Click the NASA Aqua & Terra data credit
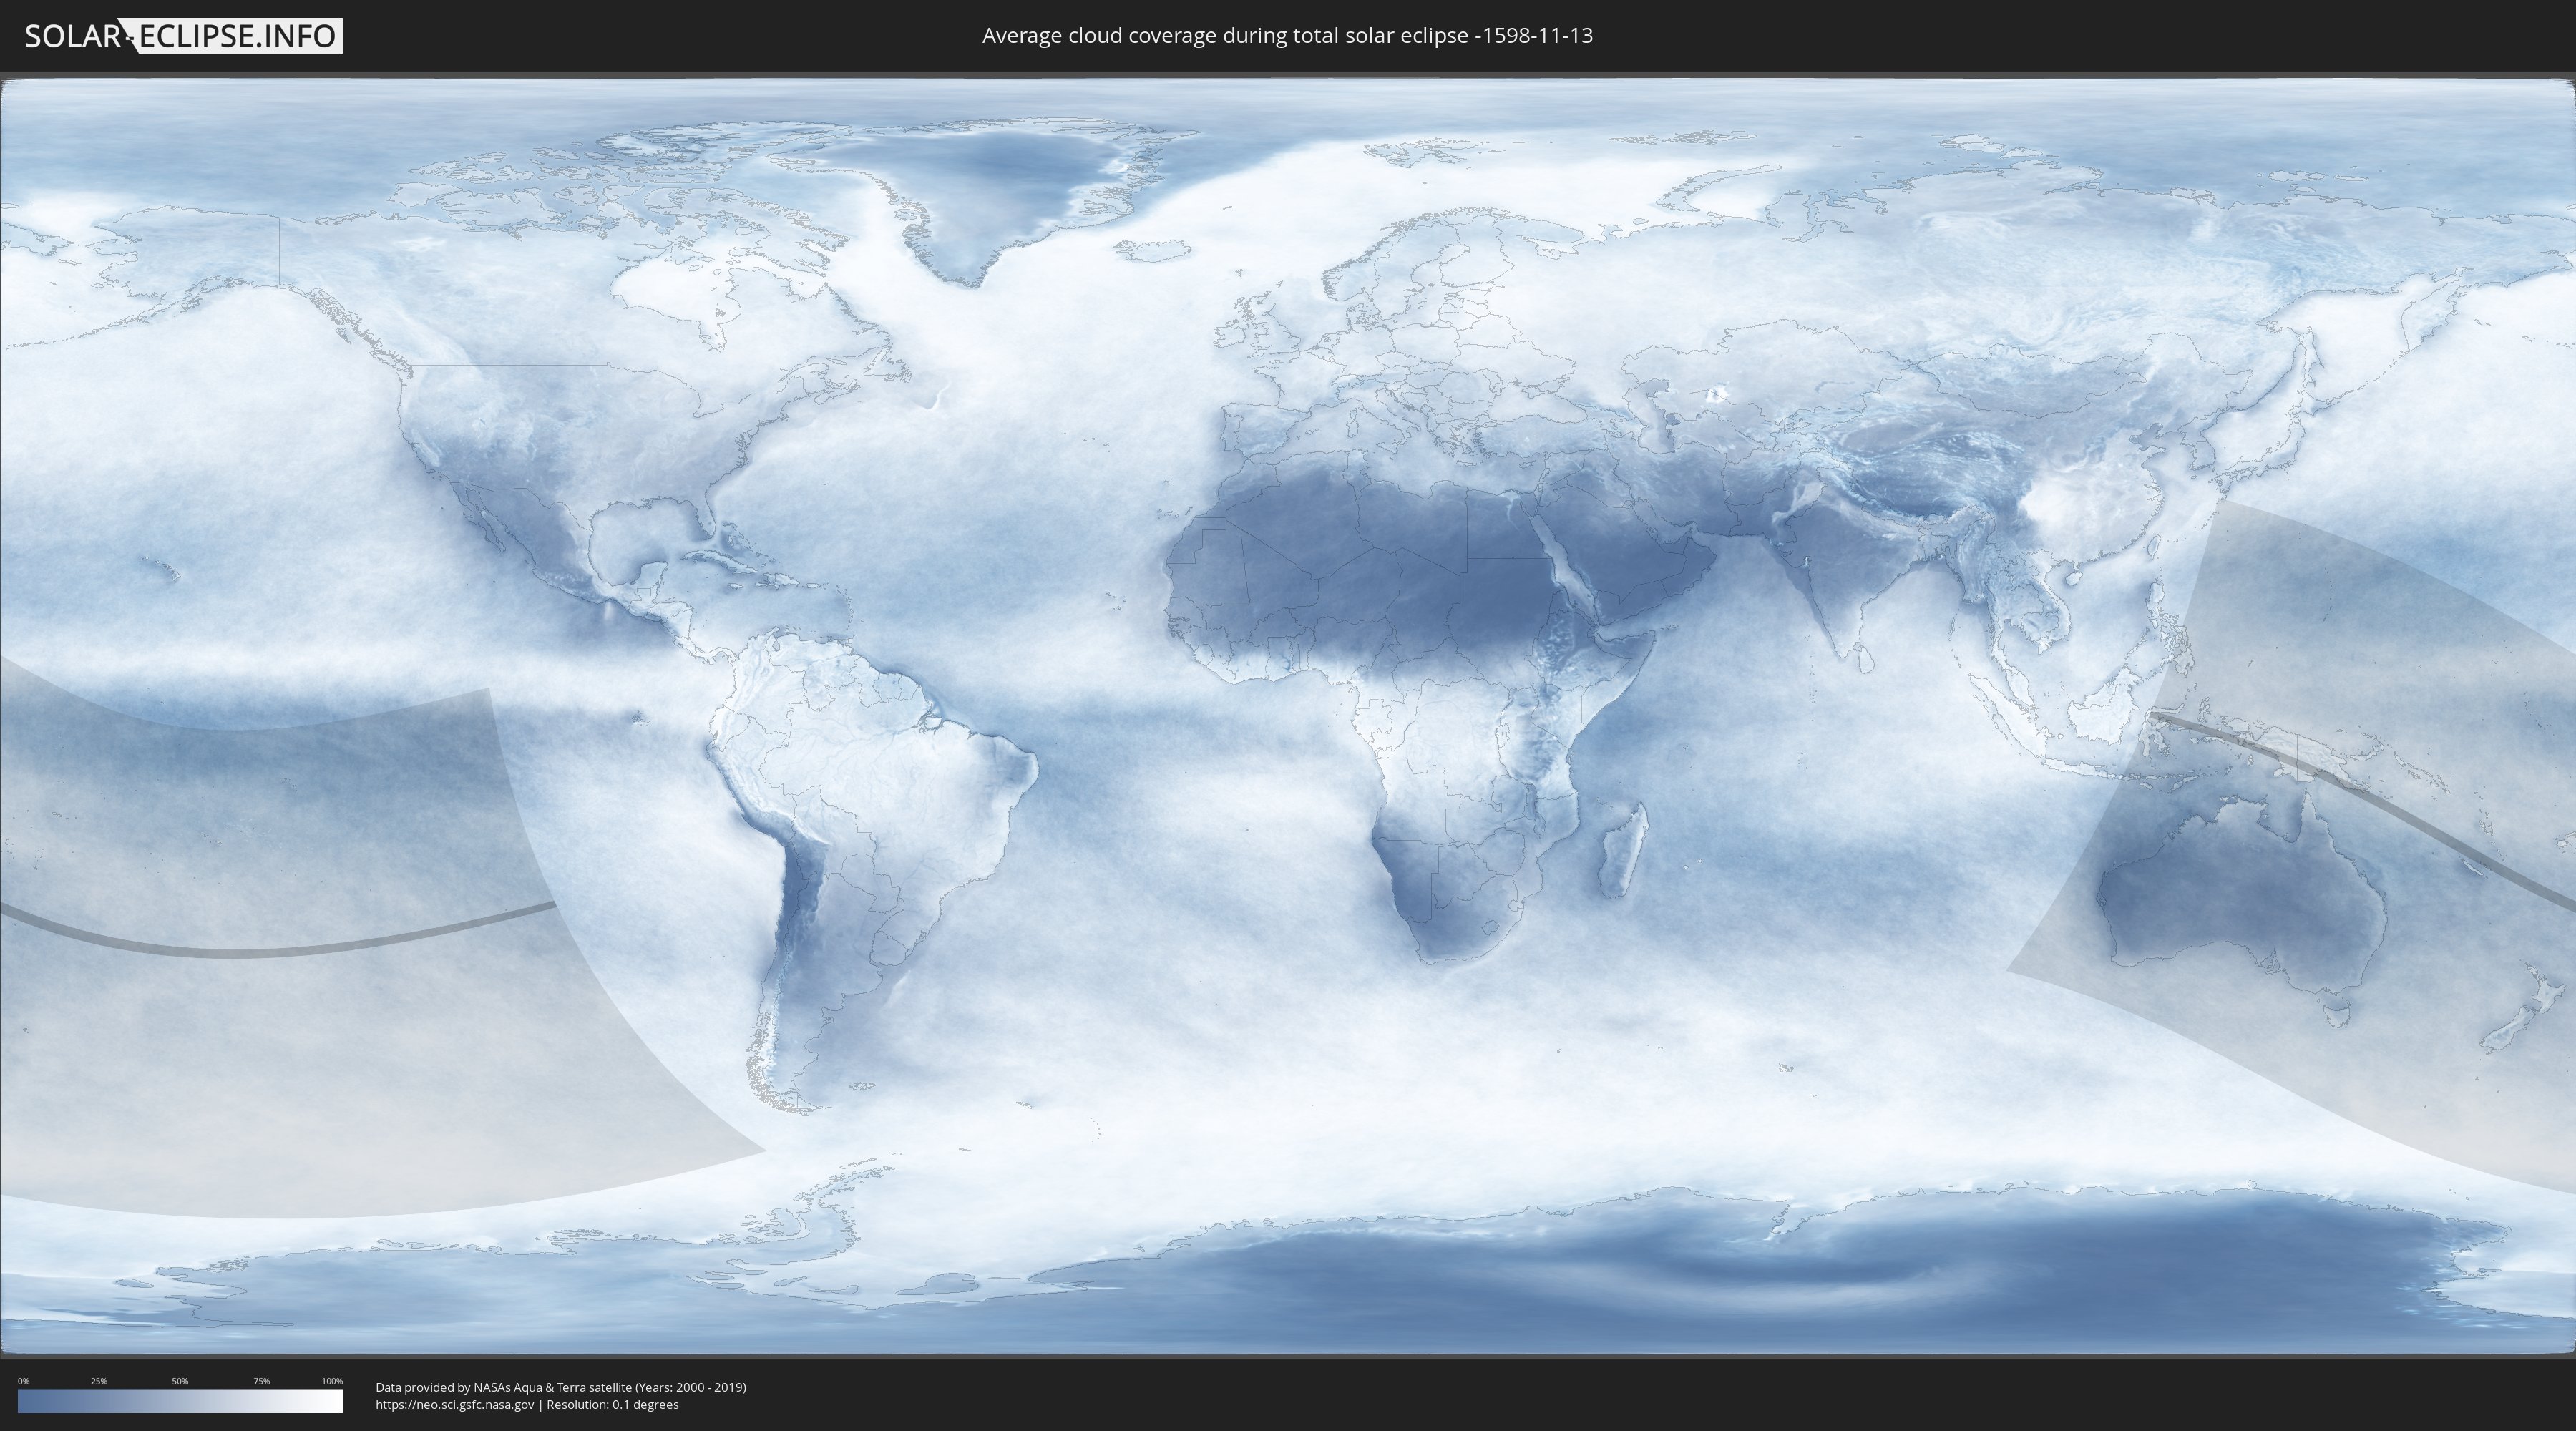 [x=560, y=1387]
